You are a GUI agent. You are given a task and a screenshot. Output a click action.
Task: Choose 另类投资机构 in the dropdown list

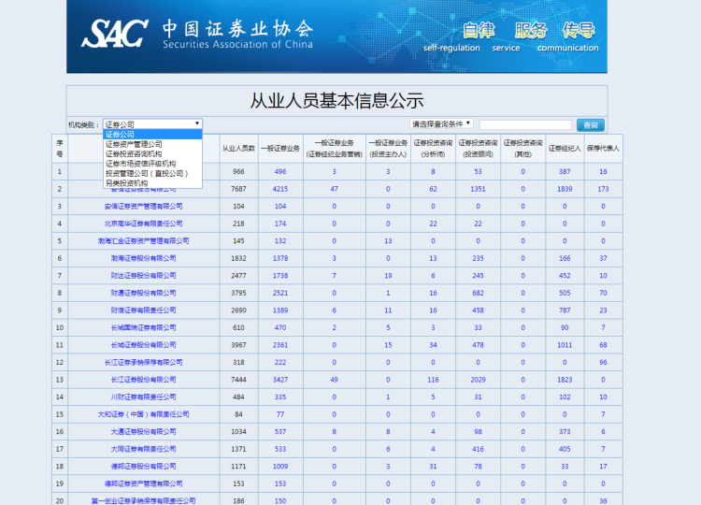(x=126, y=182)
